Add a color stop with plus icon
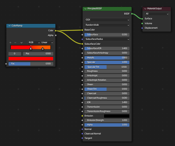 pyautogui.click(x=10, y=42)
